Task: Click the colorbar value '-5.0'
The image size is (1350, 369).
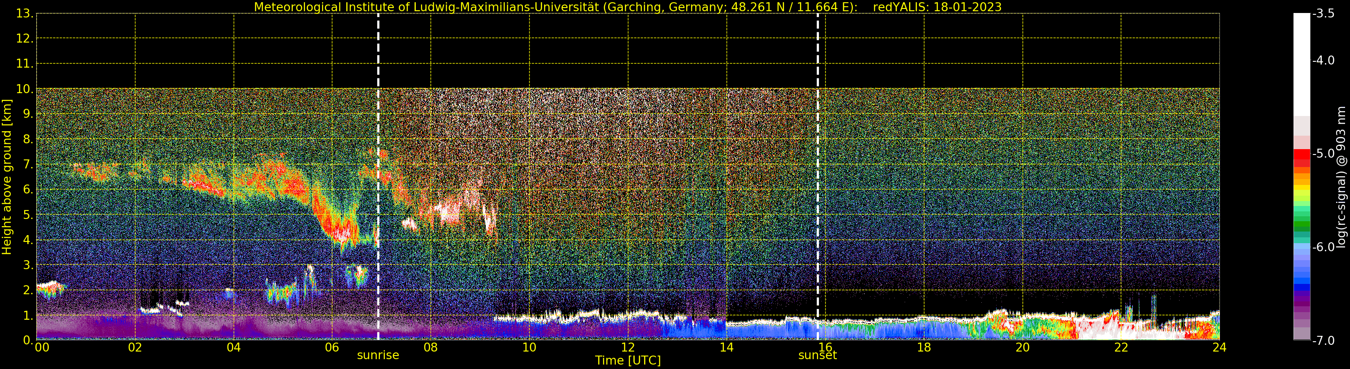Action: point(1323,153)
